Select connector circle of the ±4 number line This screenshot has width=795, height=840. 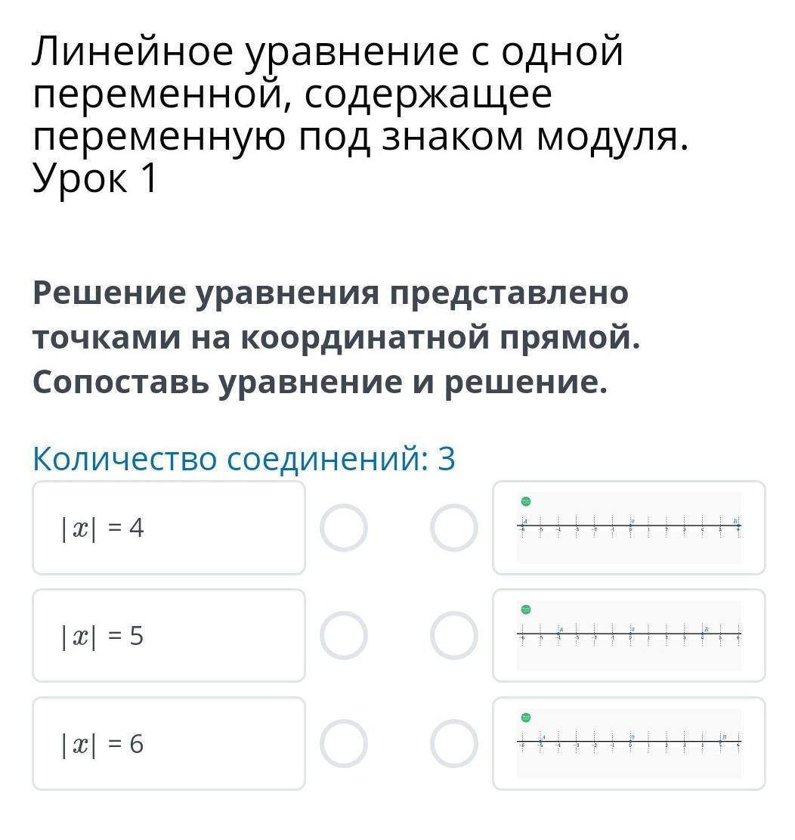point(454,636)
